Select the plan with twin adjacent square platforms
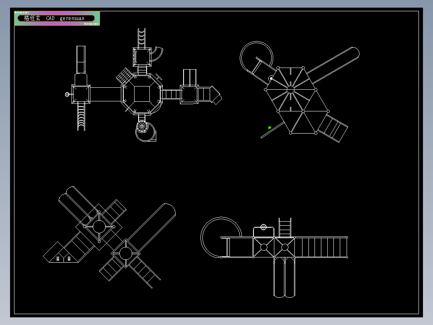 point(274,257)
